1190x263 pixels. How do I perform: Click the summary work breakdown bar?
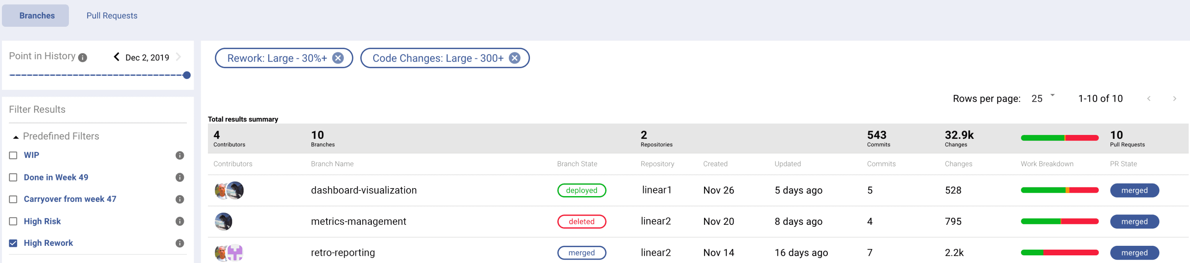(x=1059, y=138)
